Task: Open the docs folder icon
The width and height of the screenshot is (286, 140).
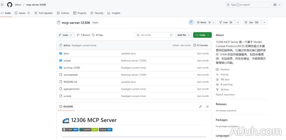Action: coord(61,53)
